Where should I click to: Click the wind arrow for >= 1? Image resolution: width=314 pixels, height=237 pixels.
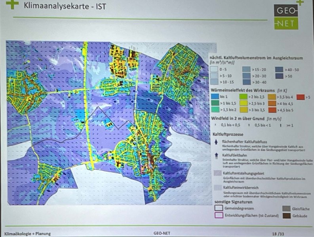coord(281,125)
